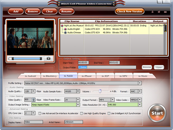Open the to 3GP tab
Image resolution: width=173 pixels, height=130 pixels.
coord(105,76)
